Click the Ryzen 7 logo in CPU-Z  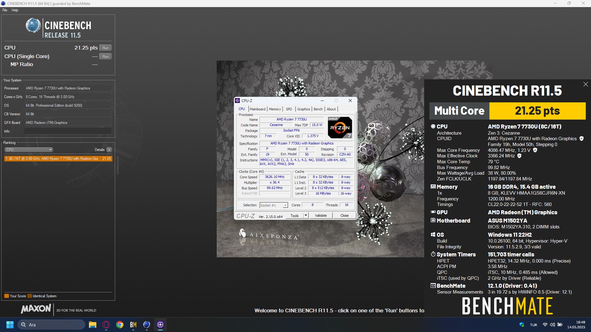[x=340, y=128]
